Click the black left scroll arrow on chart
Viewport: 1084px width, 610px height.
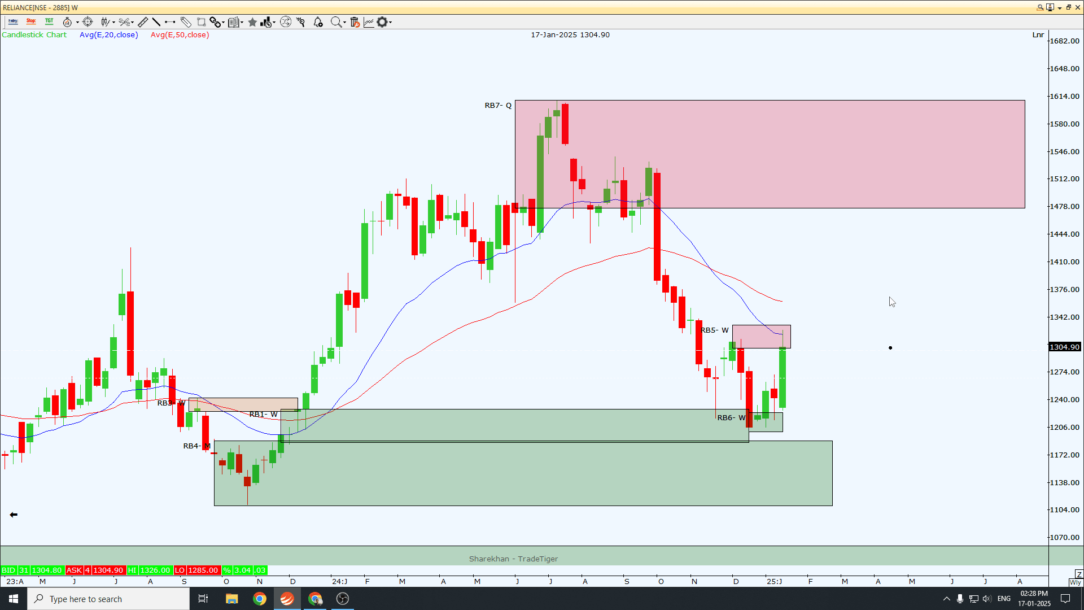click(x=14, y=515)
